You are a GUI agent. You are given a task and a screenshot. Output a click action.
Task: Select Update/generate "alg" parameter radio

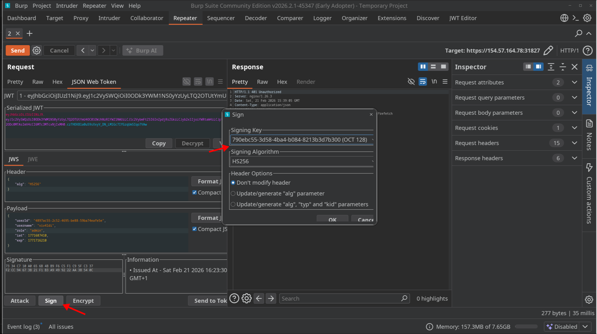tap(233, 194)
